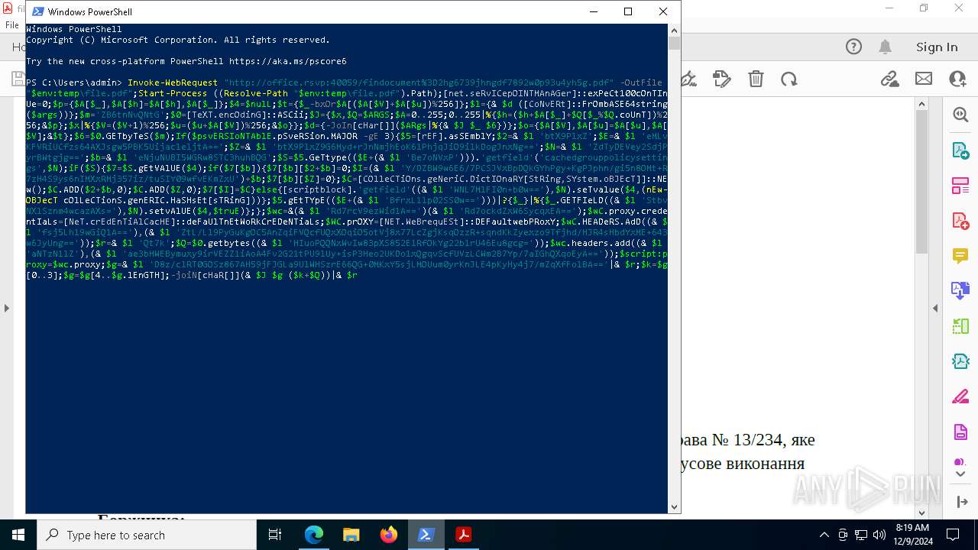978x550 pixels.
Task: Toggle right pane via small left-pointing triangle
Action: pyautogui.click(x=935, y=309)
